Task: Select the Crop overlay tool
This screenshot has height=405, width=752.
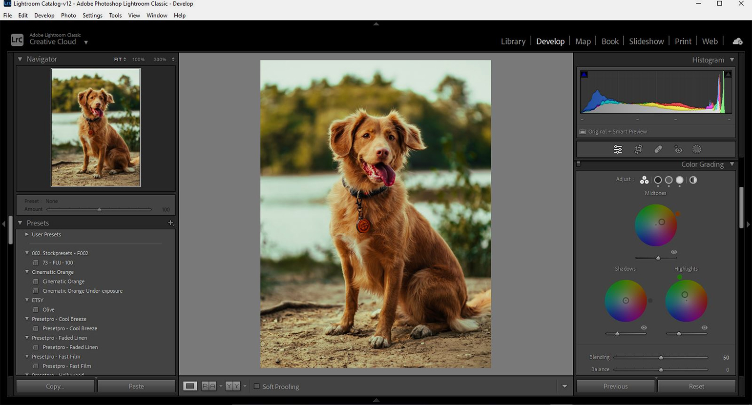Action: (638, 149)
